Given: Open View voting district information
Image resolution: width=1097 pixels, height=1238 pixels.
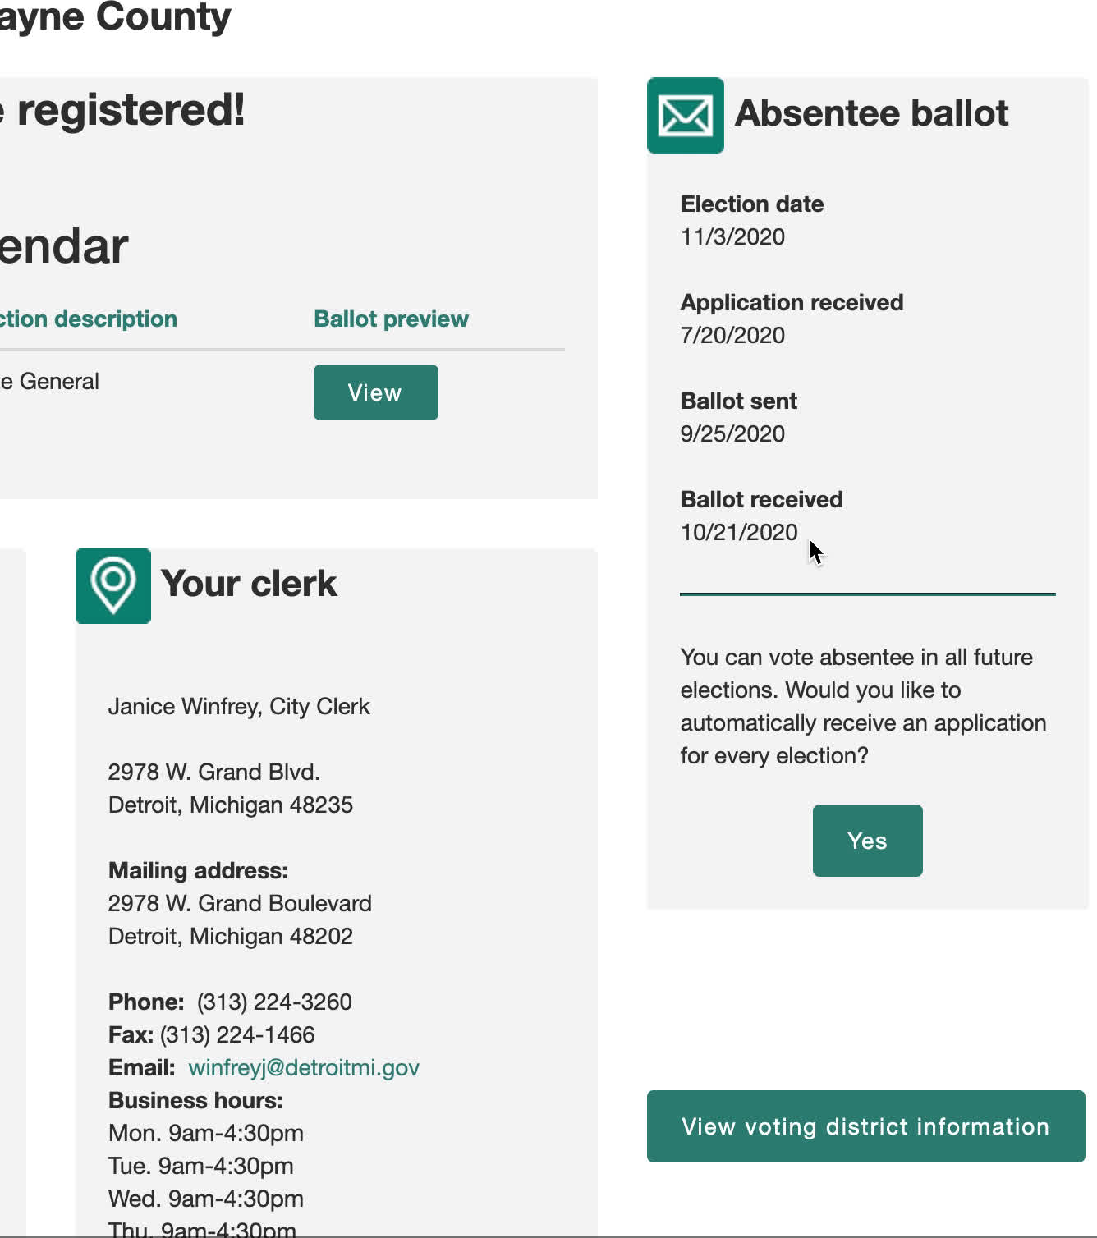Looking at the screenshot, I should [x=865, y=1126].
